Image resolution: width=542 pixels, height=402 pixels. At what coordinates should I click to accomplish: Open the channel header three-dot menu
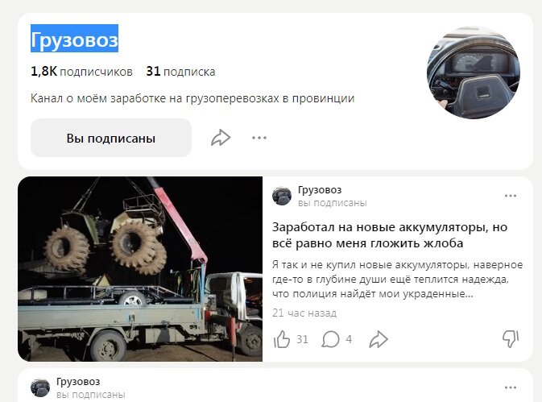pyautogui.click(x=259, y=138)
